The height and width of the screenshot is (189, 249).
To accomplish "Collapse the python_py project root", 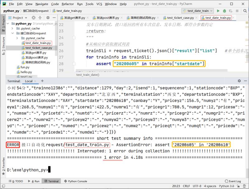I will point(7,24).
